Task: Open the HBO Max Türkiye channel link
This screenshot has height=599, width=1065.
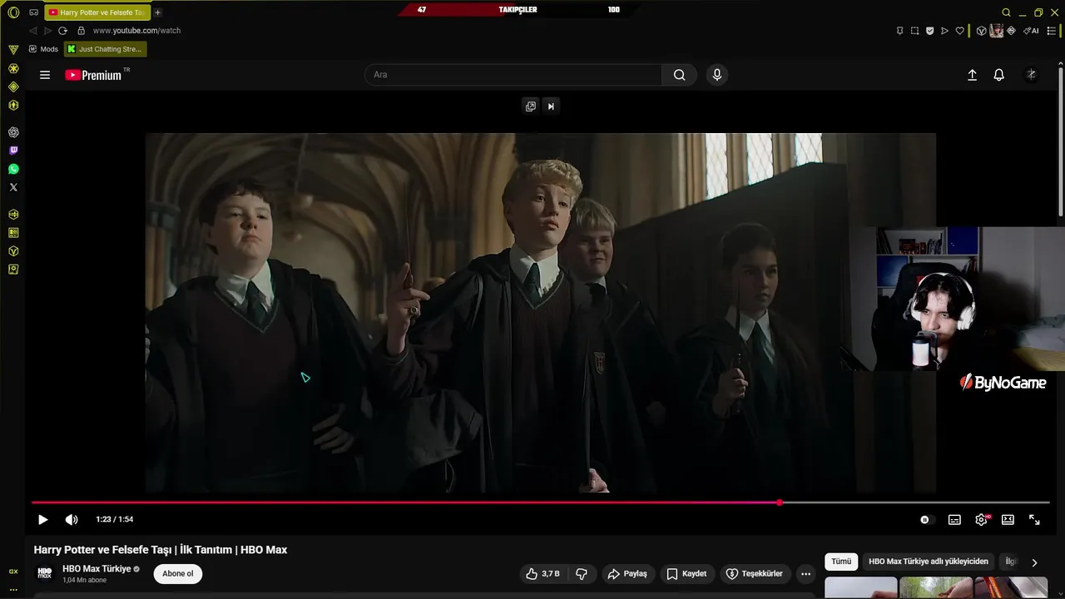Action: 97,569
